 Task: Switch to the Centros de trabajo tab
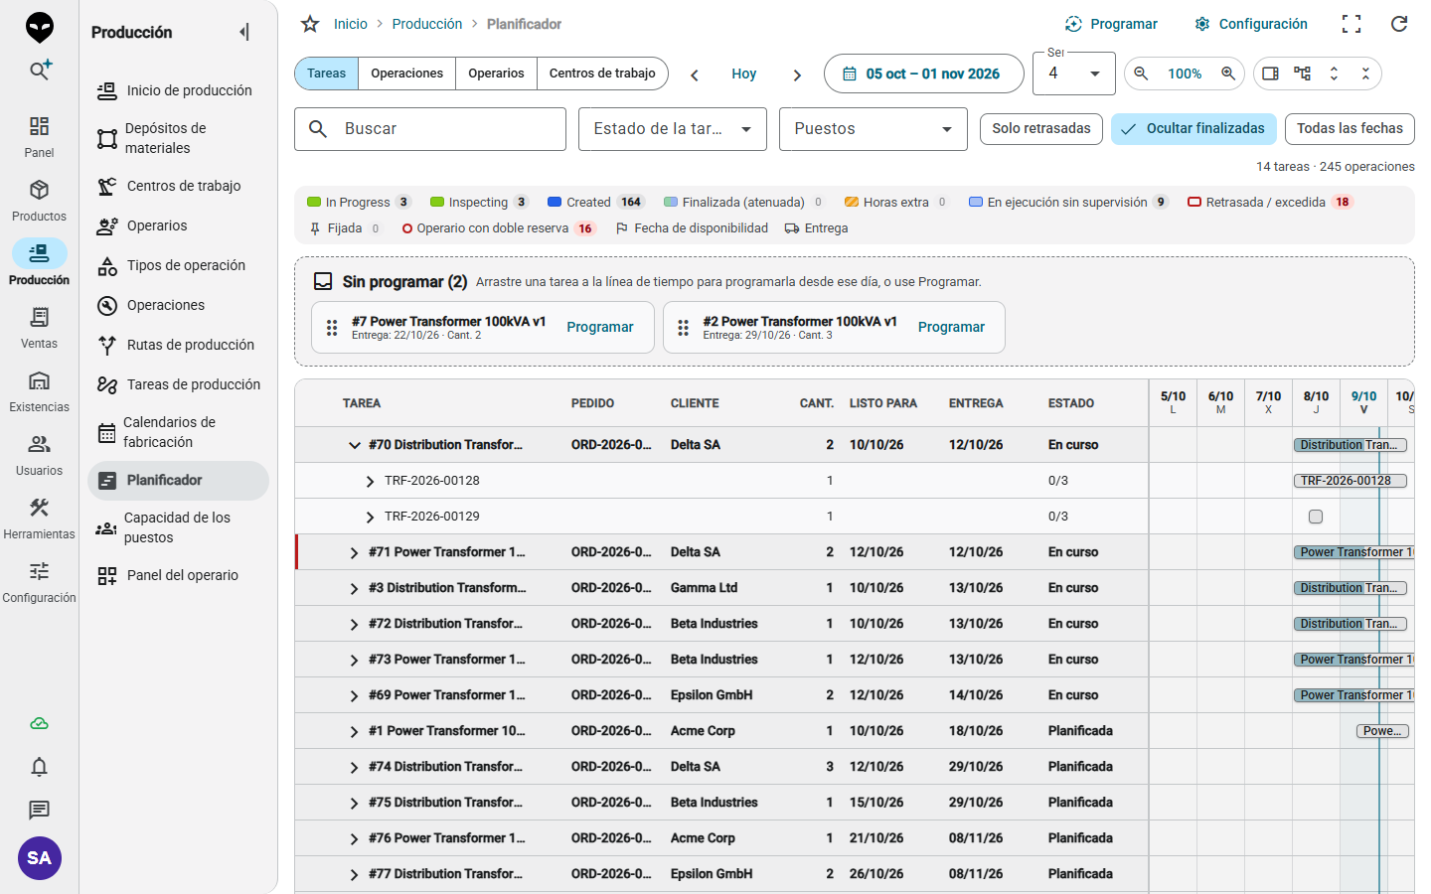602,74
